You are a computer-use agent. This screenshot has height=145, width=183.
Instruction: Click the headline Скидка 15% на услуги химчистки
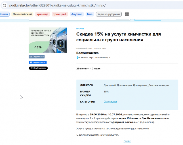(x=119, y=37)
